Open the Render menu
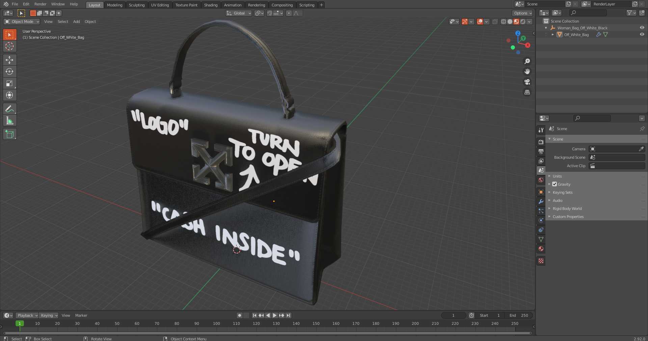The image size is (648, 341). pos(40,4)
